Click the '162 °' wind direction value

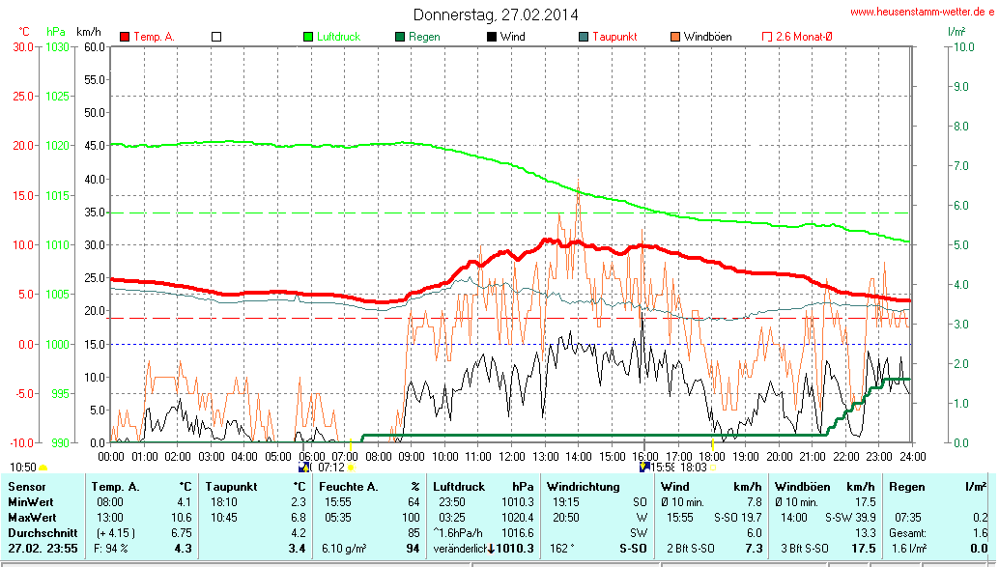561,549
